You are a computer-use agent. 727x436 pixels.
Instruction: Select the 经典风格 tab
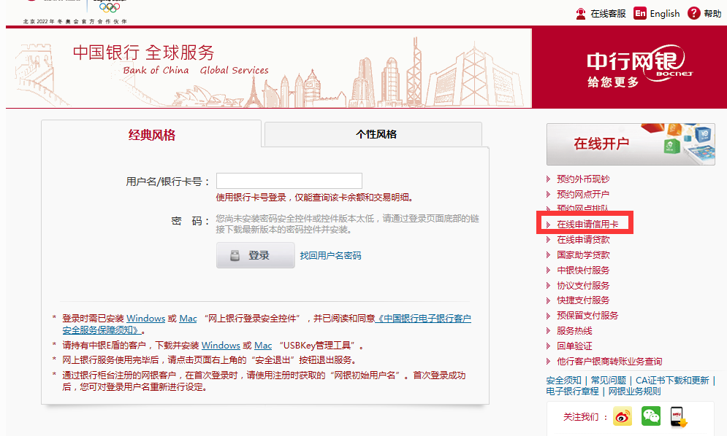[151, 135]
